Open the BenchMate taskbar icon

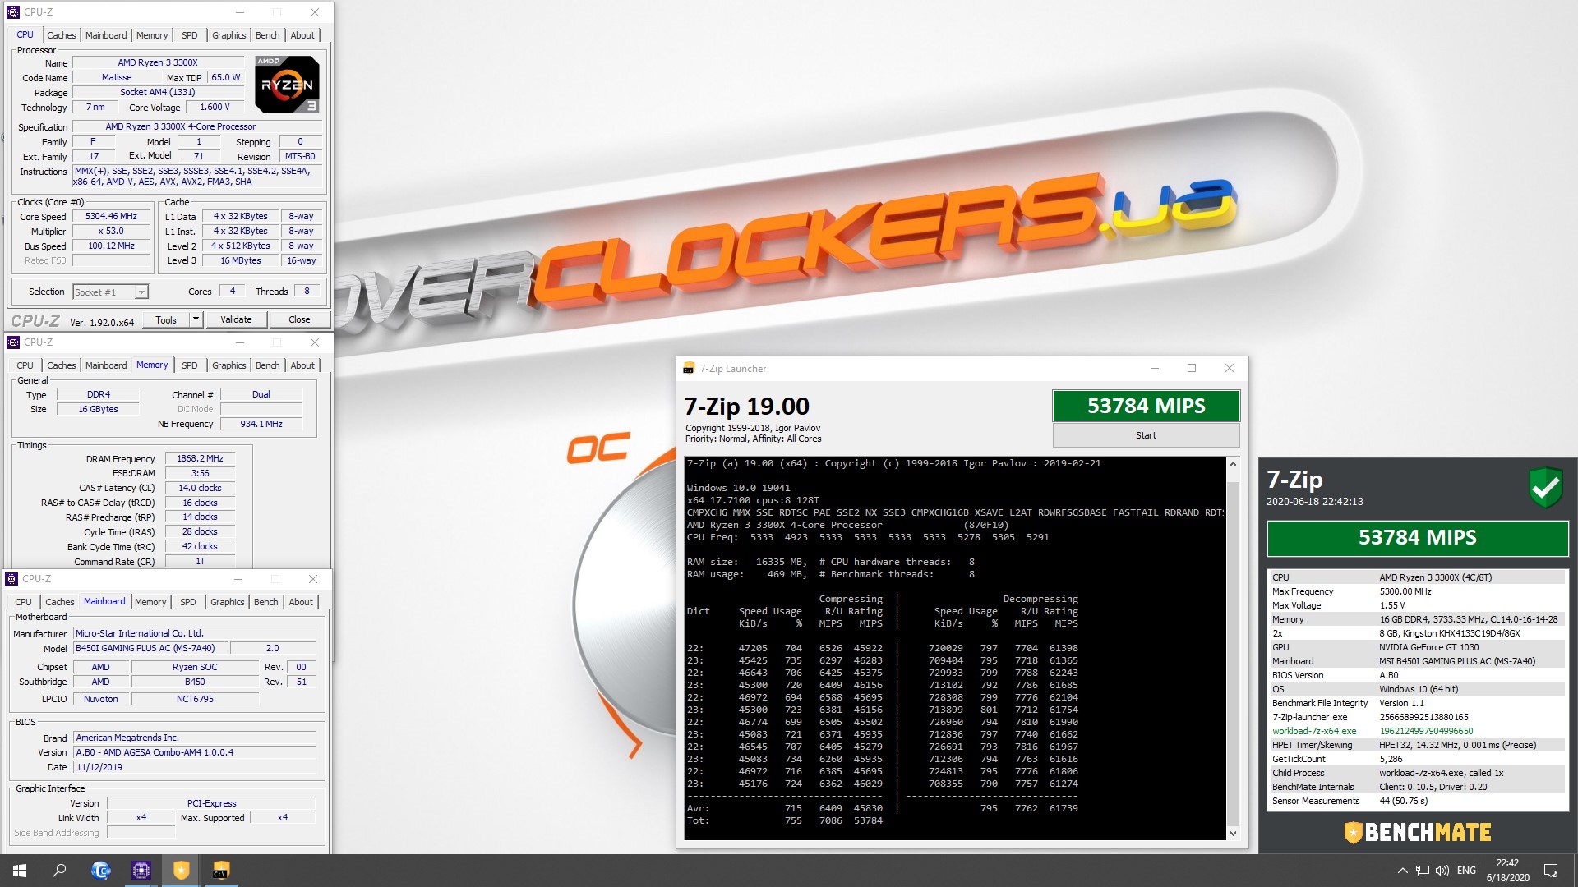click(x=181, y=871)
